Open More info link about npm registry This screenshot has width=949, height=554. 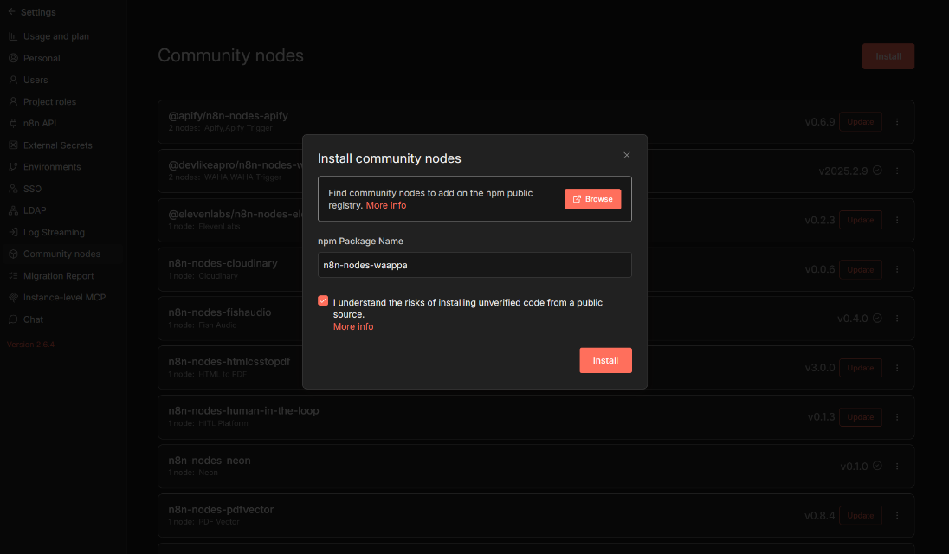coord(386,206)
